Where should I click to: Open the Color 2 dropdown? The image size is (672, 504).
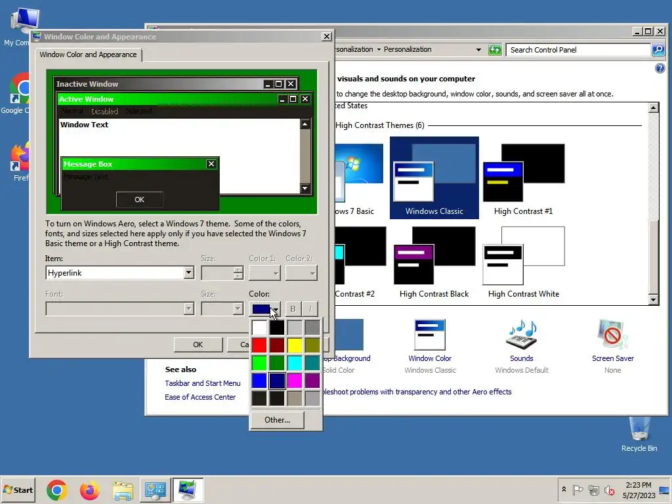coord(301,273)
